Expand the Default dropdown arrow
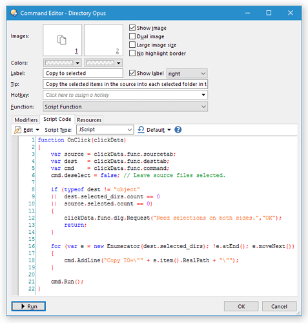 pyautogui.click(x=169, y=130)
